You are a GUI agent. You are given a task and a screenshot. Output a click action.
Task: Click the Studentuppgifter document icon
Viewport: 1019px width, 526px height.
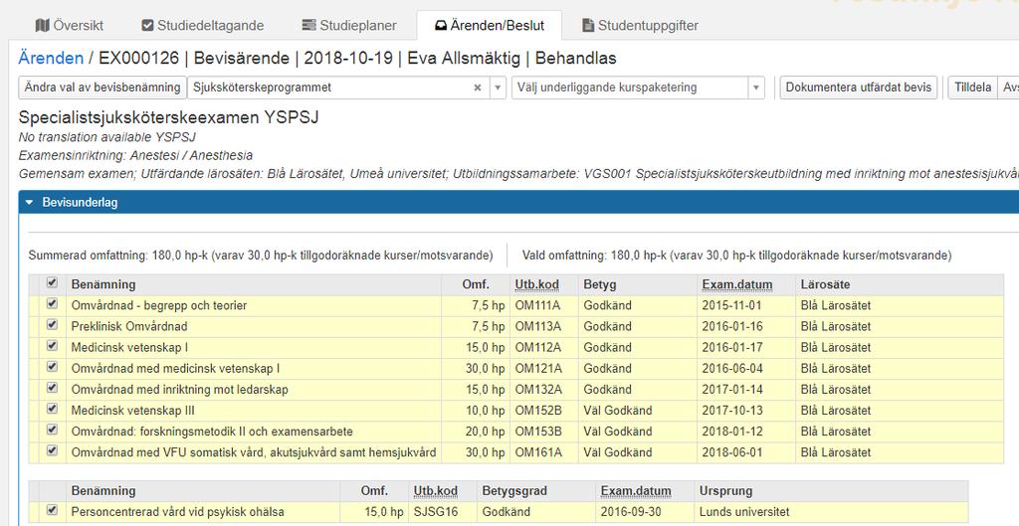[588, 25]
